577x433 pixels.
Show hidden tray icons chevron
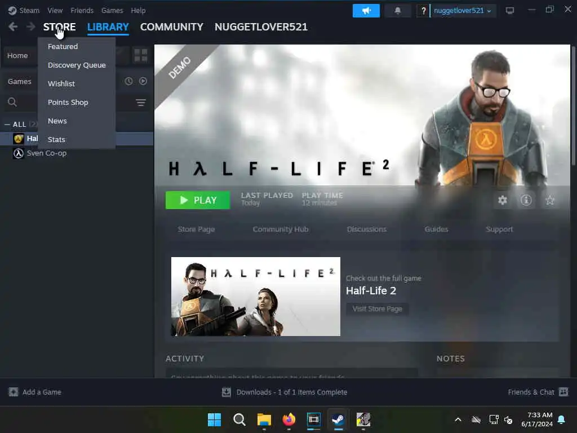(458, 419)
